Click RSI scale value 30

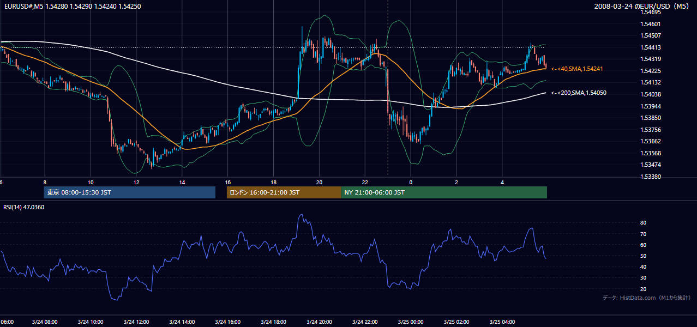click(644, 278)
